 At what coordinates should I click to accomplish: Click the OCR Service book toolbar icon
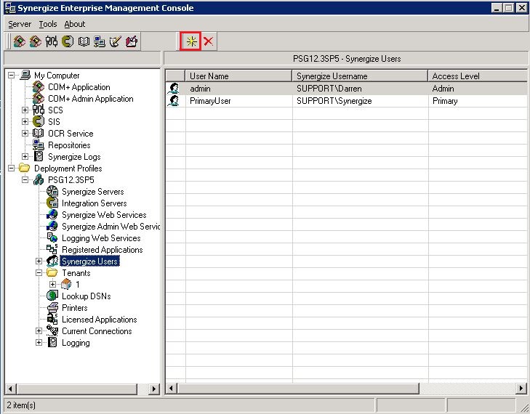click(x=84, y=41)
